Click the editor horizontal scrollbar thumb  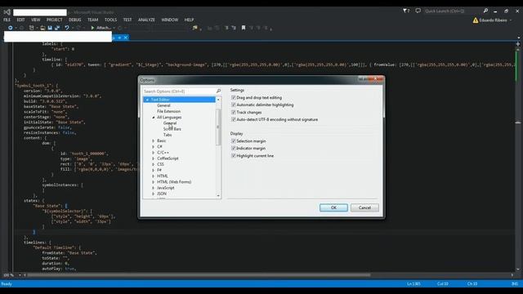point(199,275)
